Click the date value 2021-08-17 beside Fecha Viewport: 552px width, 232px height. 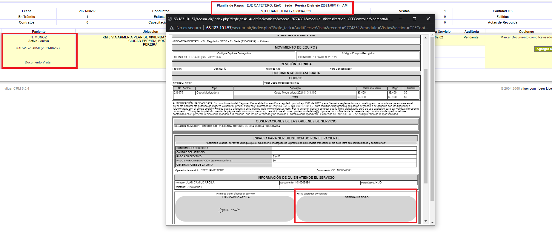coord(87,11)
